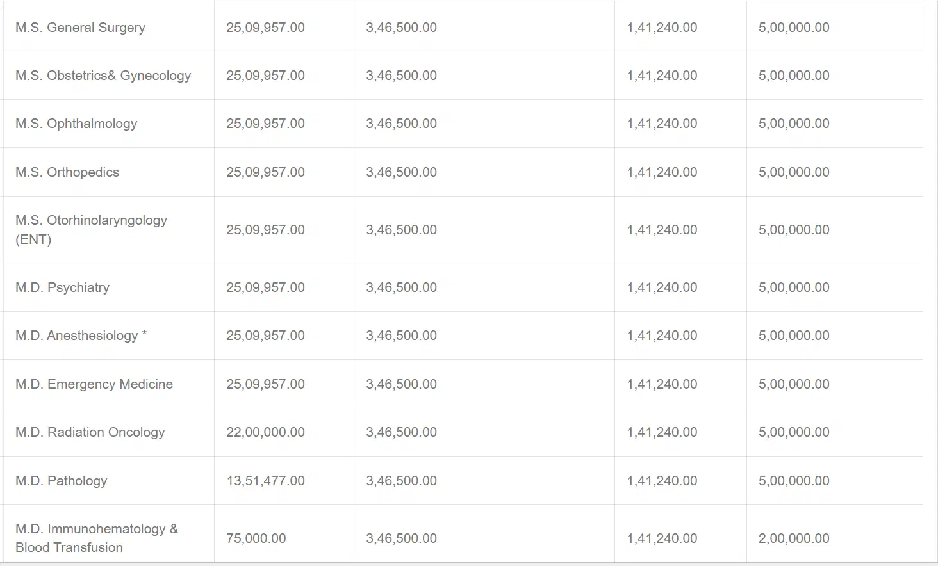938x566 pixels.
Task: Select the 3,46,500.00 value in Psychiatry row
Action: tap(401, 287)
